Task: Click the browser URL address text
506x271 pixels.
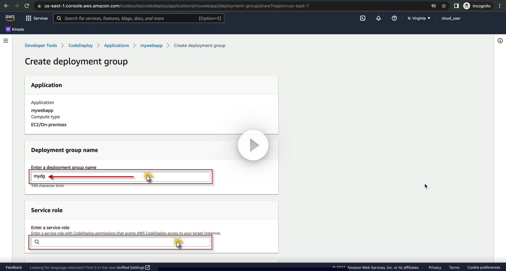Action: point(176,6)
